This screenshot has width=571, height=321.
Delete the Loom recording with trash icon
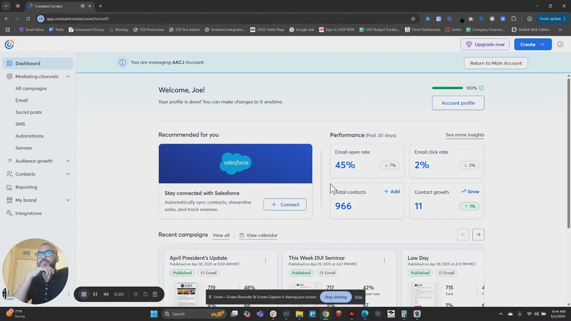(155, 294)
